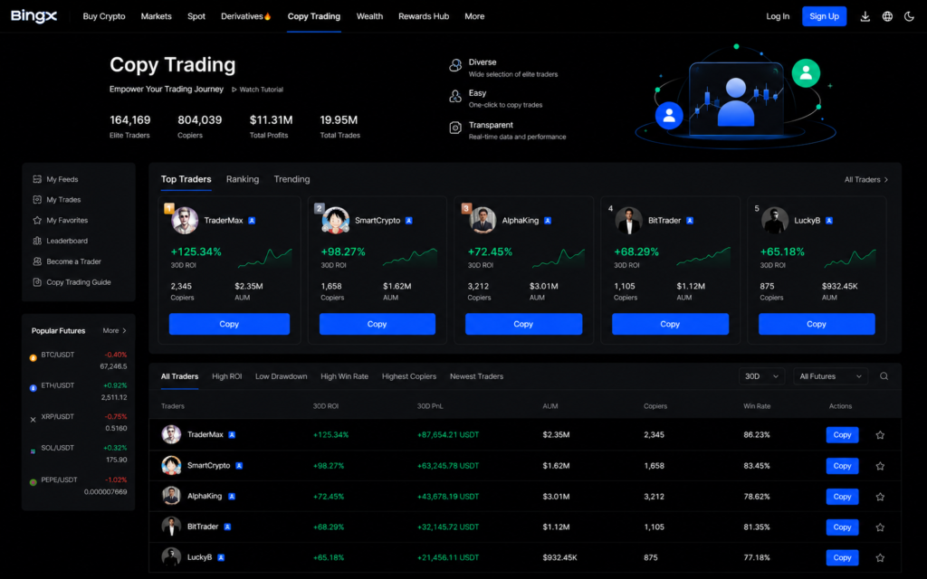Open the Buy Crypto nav menu
Screen dimensions: 927x579
104,16
